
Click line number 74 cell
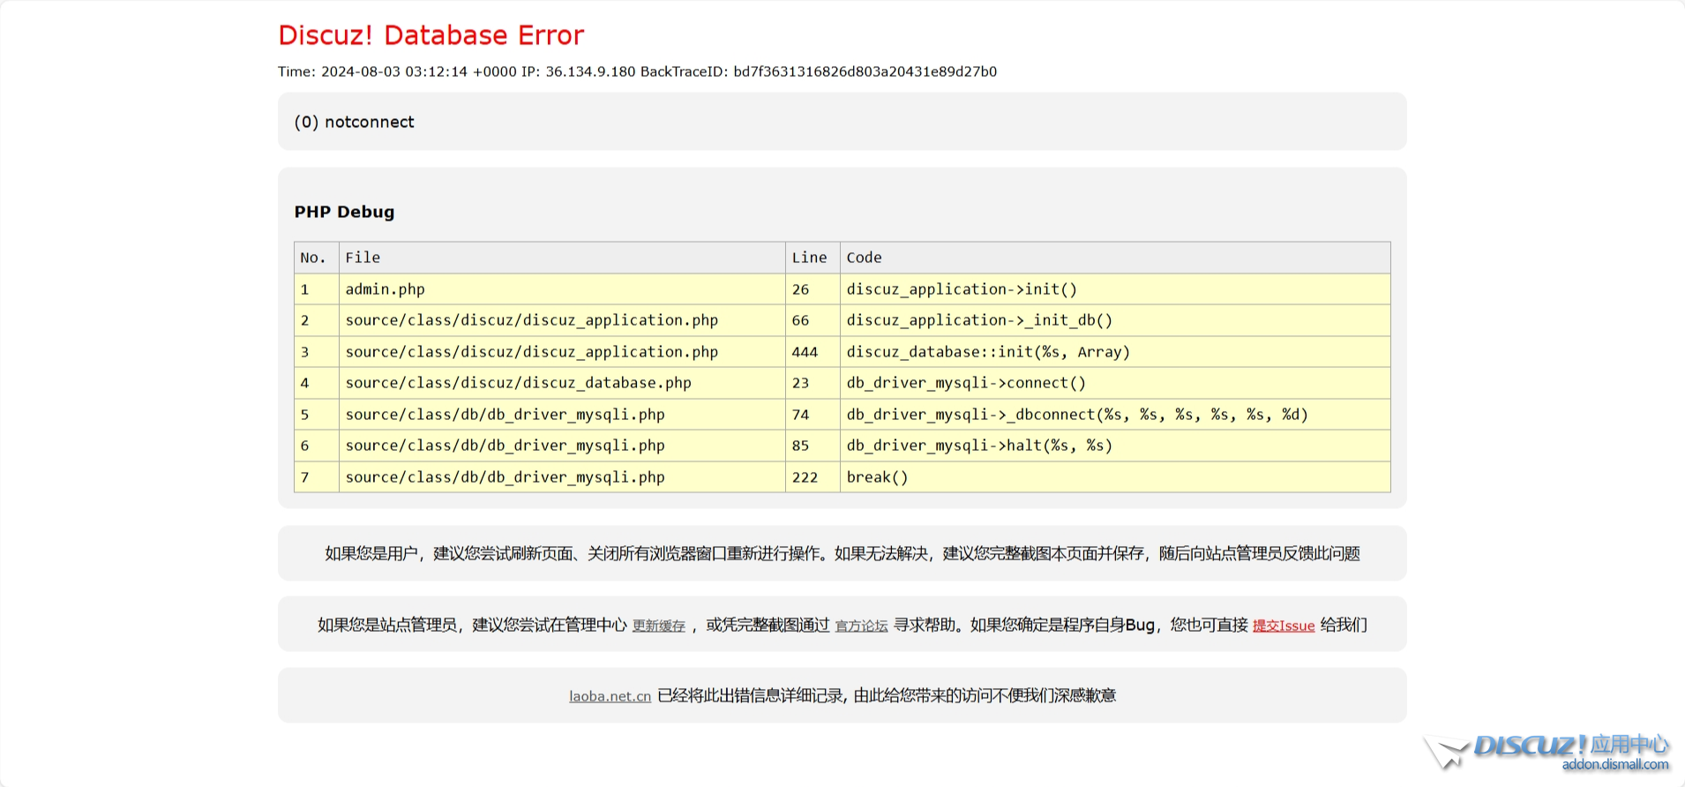813,415
